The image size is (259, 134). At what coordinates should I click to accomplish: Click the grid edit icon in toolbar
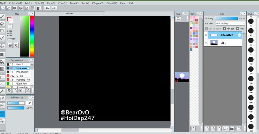coord(38,8)
